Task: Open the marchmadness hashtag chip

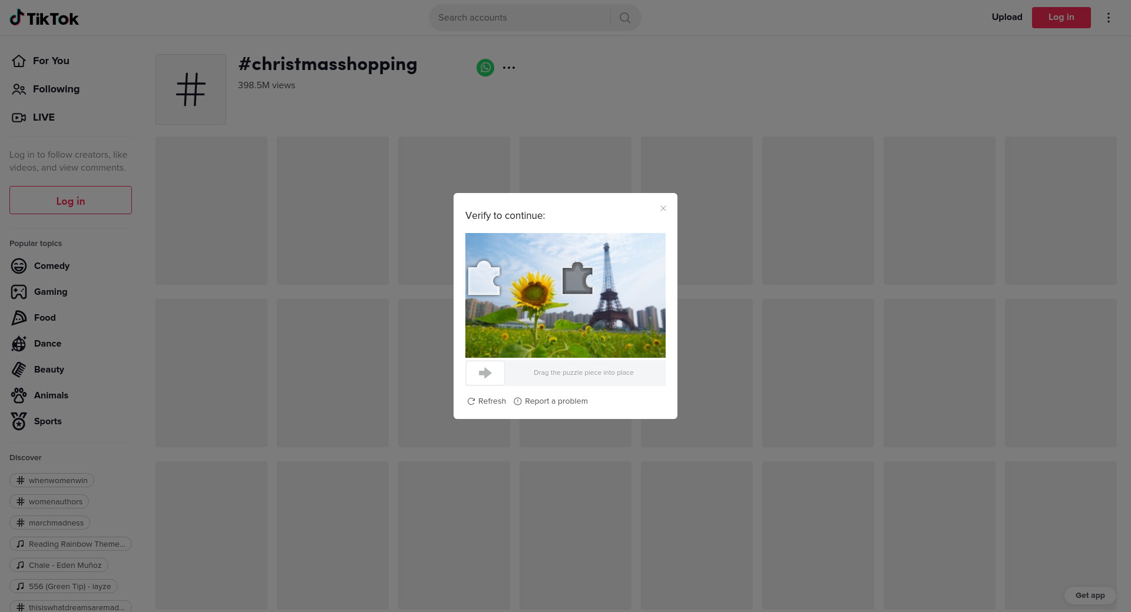Action: pyautogui.click(x=50, y=523)
